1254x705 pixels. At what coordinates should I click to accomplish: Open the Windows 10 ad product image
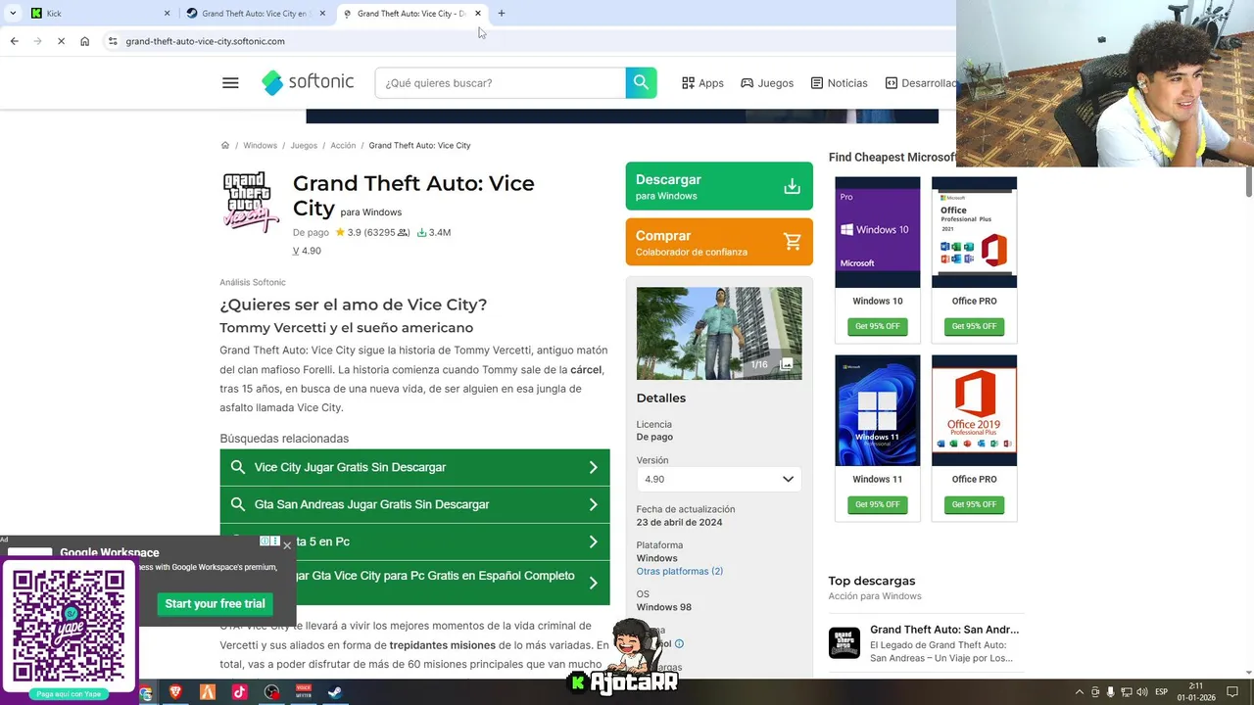point(878,232)
